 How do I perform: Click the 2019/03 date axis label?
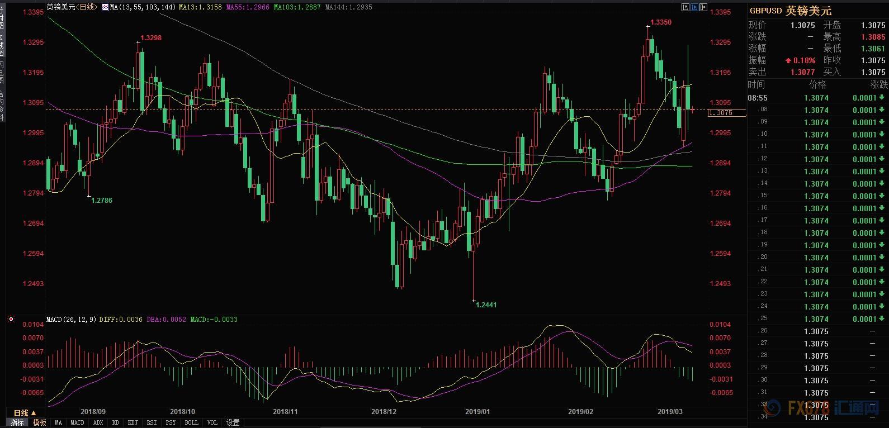tap(670, 412)
